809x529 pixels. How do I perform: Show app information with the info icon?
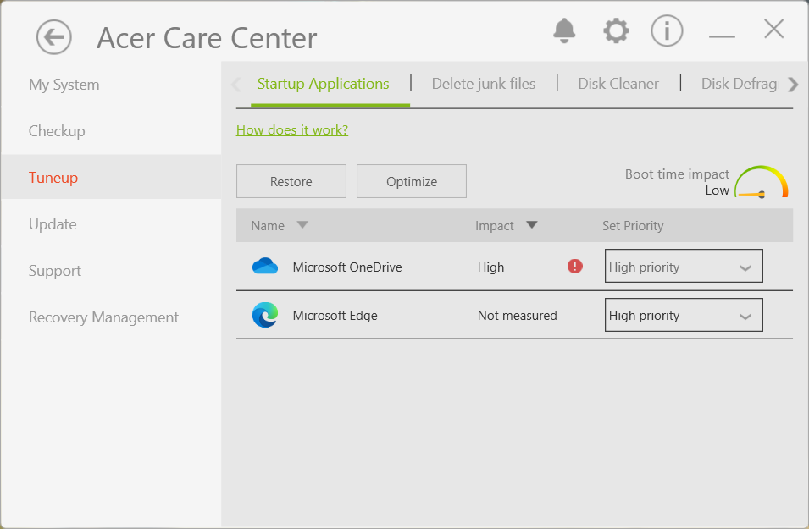point(667,30)
